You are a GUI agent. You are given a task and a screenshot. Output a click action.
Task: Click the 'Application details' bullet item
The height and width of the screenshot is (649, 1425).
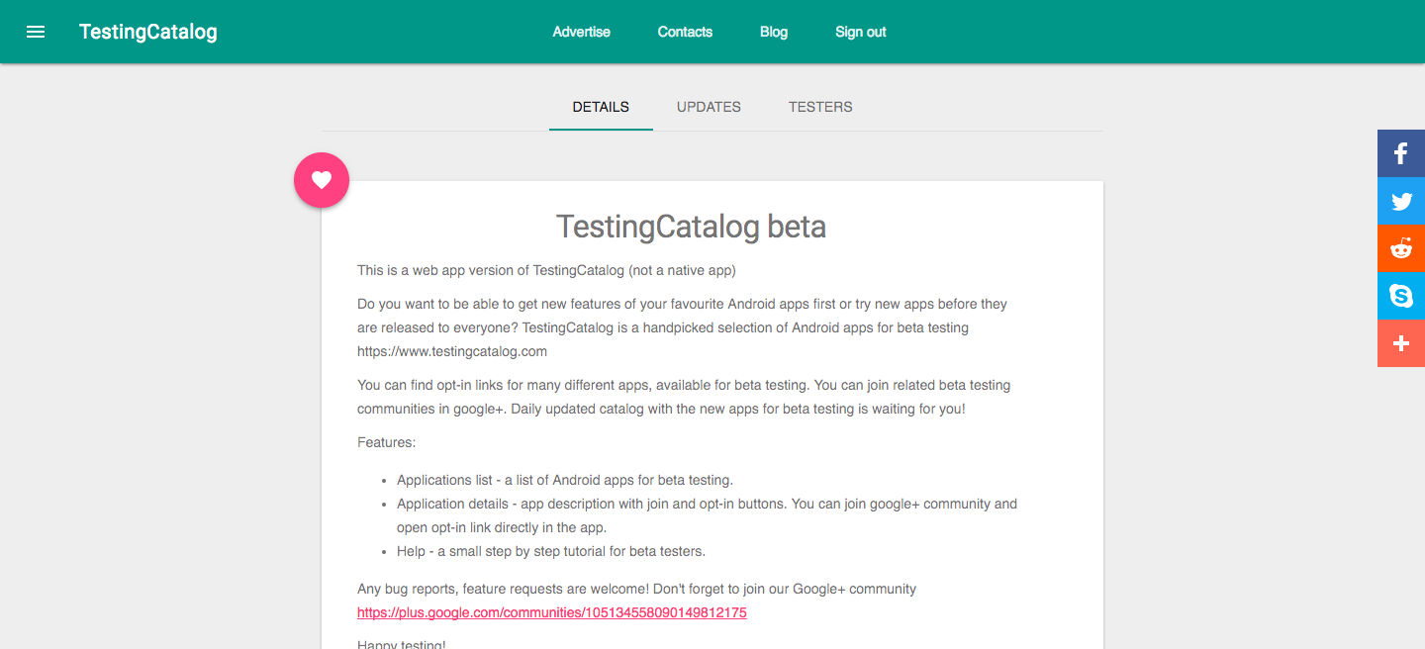click(707, 515)
